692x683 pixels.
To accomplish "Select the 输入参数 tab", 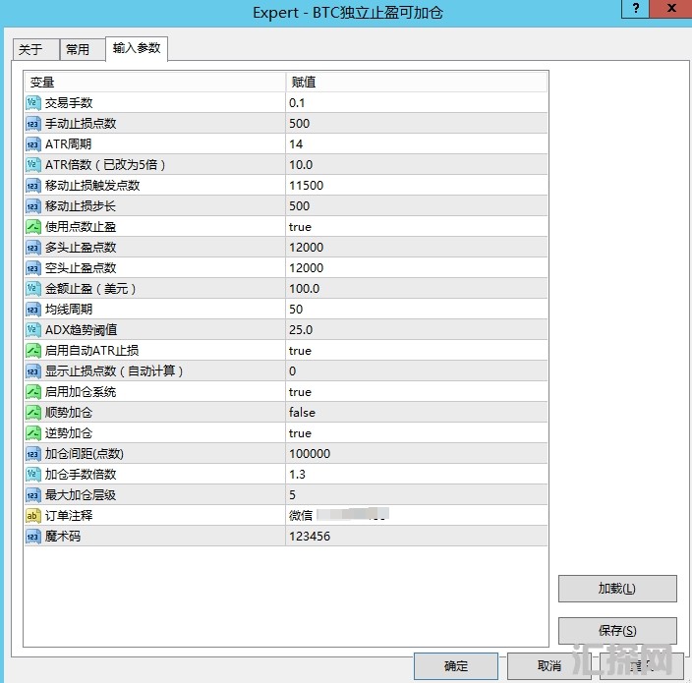I will [137, 48].
